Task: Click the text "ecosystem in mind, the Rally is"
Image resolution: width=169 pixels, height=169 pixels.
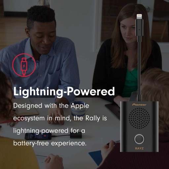Action: pyautogui.click(x=60, y=118)
